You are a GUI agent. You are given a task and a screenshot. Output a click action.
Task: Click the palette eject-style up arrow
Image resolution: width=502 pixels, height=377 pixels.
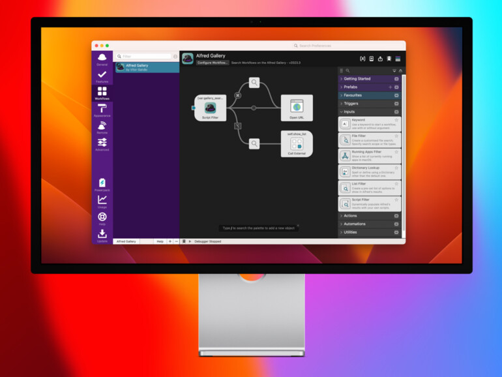point(400,70)
